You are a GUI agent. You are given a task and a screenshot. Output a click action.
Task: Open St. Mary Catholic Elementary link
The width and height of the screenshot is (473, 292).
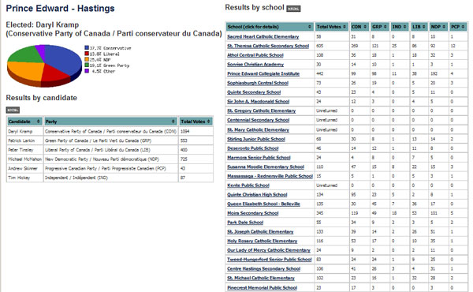(259, 130)
